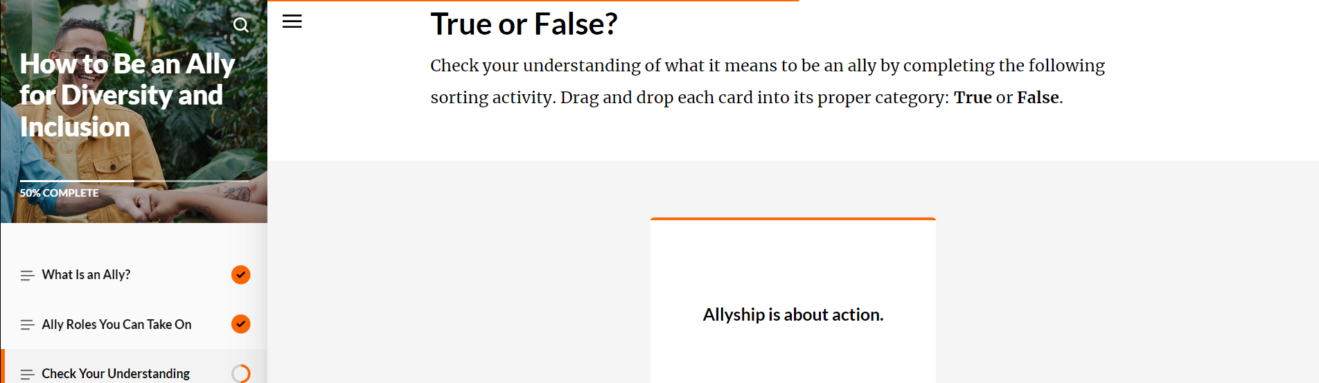Go to Ally Roles You Can Take On lesson

[116, 324]
